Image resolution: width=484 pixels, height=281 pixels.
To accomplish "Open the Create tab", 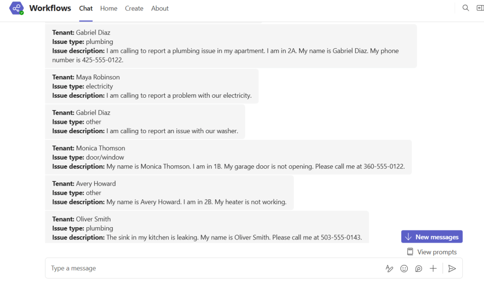I will coord(134,8).
